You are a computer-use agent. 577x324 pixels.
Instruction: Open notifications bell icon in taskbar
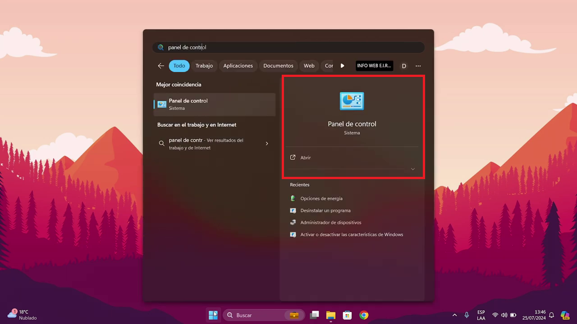pos(551,315)
